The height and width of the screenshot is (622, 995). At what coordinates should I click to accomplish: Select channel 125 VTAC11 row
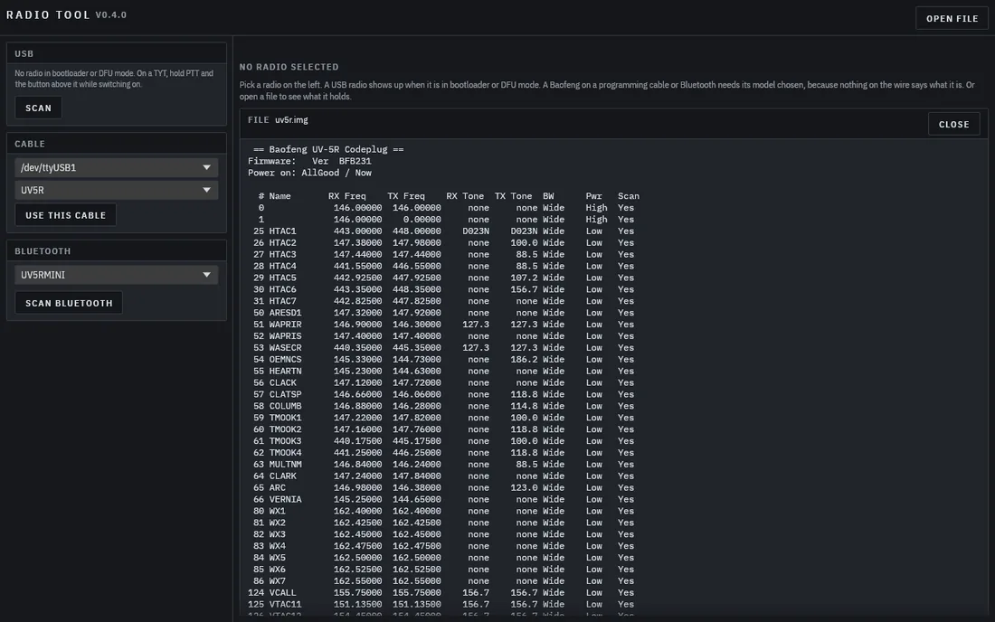(443, 604)
